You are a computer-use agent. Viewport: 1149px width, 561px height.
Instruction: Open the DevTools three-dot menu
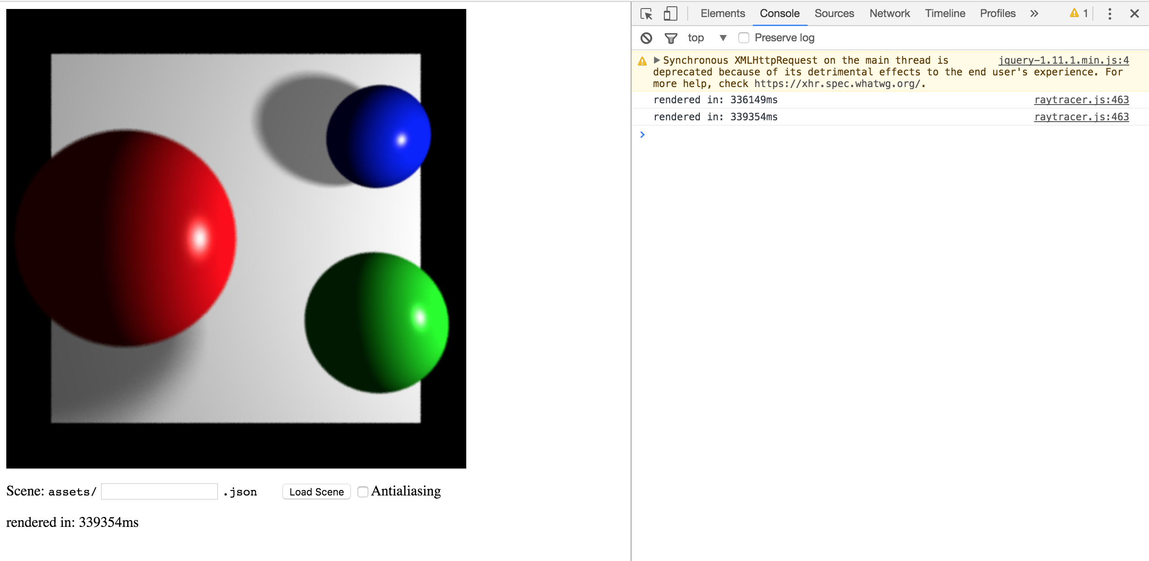1109,13
